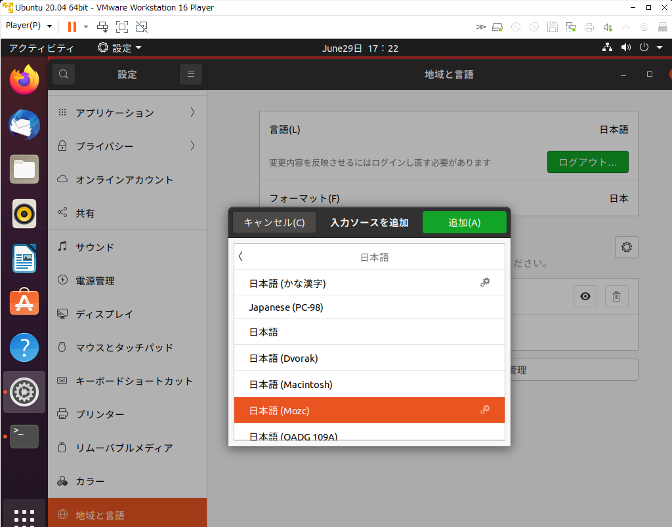The image size is (672, 527).
Task: Click the VMware floppy disk device icon
Action: 553,27
